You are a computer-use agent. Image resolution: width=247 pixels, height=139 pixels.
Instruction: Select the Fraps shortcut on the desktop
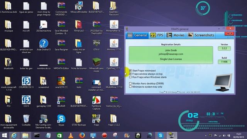96,120
